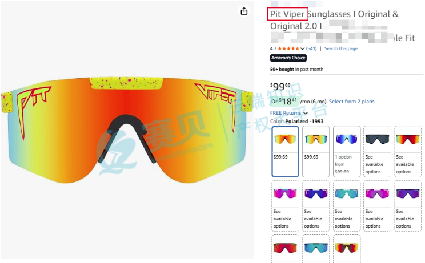
Task: Open Select from 2 plans link
Action: (351, 102)
